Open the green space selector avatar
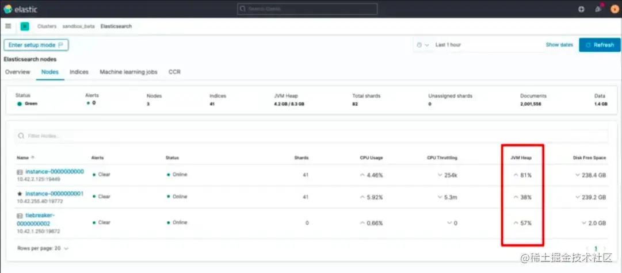 tap(25, 26)
